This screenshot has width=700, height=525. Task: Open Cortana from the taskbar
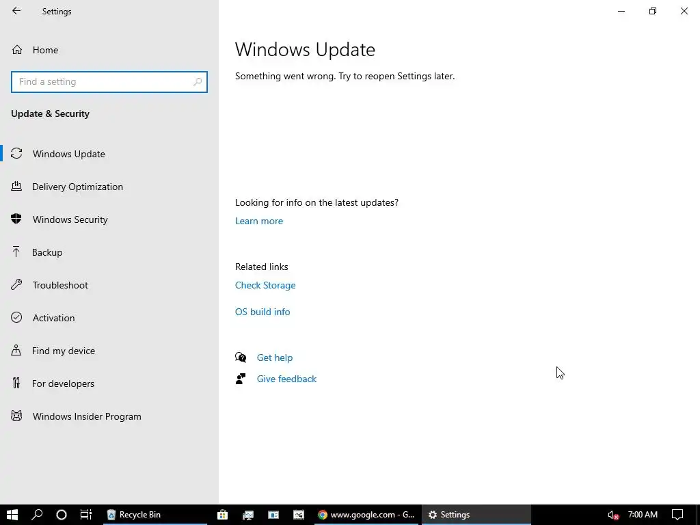[62, 515]
